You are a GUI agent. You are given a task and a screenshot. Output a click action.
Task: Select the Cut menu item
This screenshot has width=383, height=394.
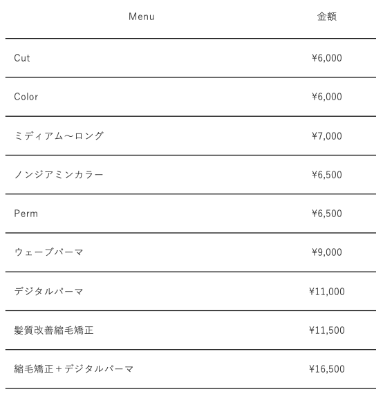point(22,58)
